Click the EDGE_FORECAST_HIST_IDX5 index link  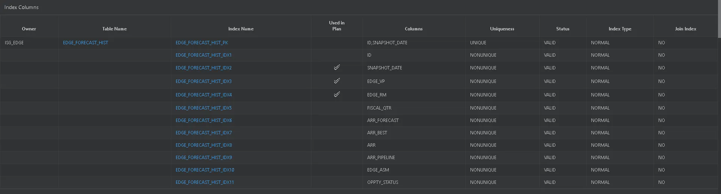click(204, 108)
